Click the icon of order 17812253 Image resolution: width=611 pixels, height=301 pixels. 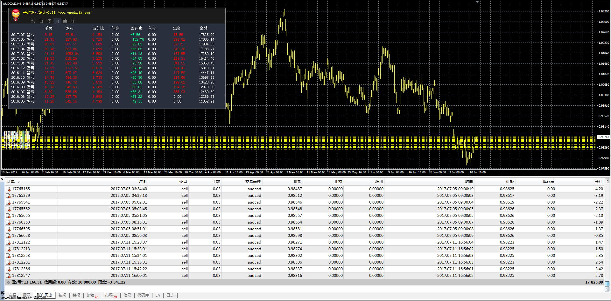point(8,256)
